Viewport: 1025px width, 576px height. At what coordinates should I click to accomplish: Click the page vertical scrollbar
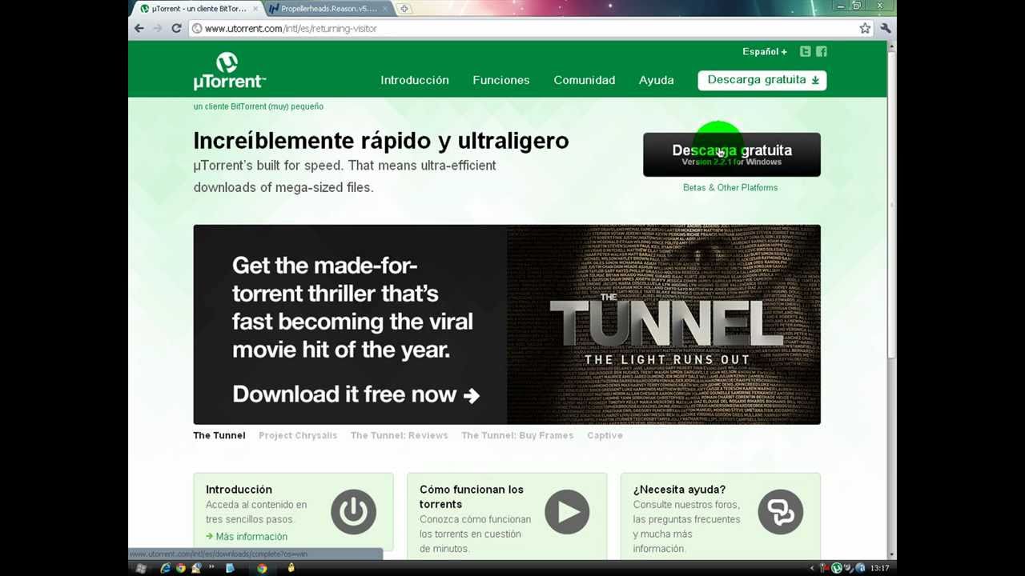point(892,300)
